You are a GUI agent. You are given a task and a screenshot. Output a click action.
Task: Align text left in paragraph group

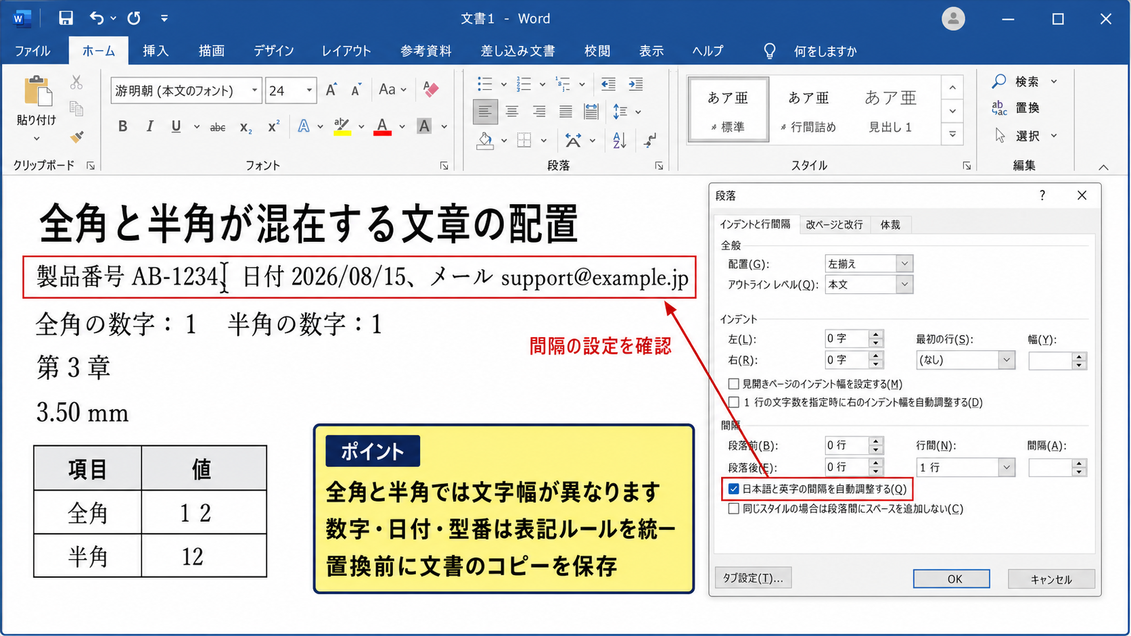[484, 112]
